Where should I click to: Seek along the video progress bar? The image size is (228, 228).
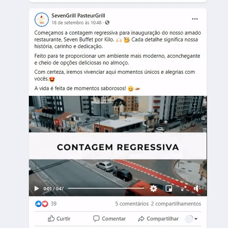(106, 188)
